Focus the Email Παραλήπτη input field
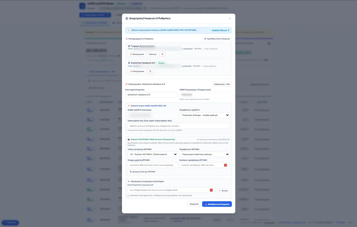357x227 pixels. coord(171,190)
